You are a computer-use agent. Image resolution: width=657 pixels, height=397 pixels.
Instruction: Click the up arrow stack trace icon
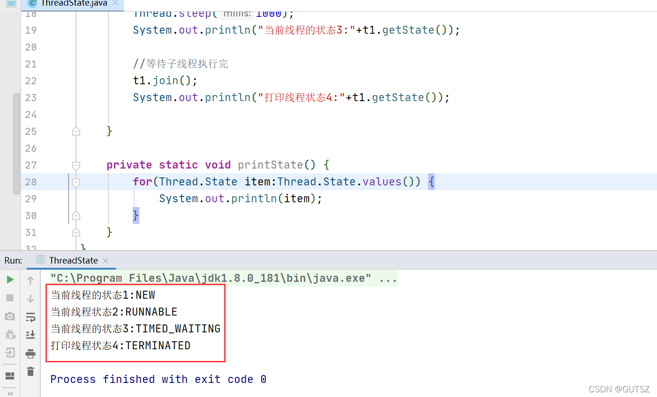pos(30,280)
